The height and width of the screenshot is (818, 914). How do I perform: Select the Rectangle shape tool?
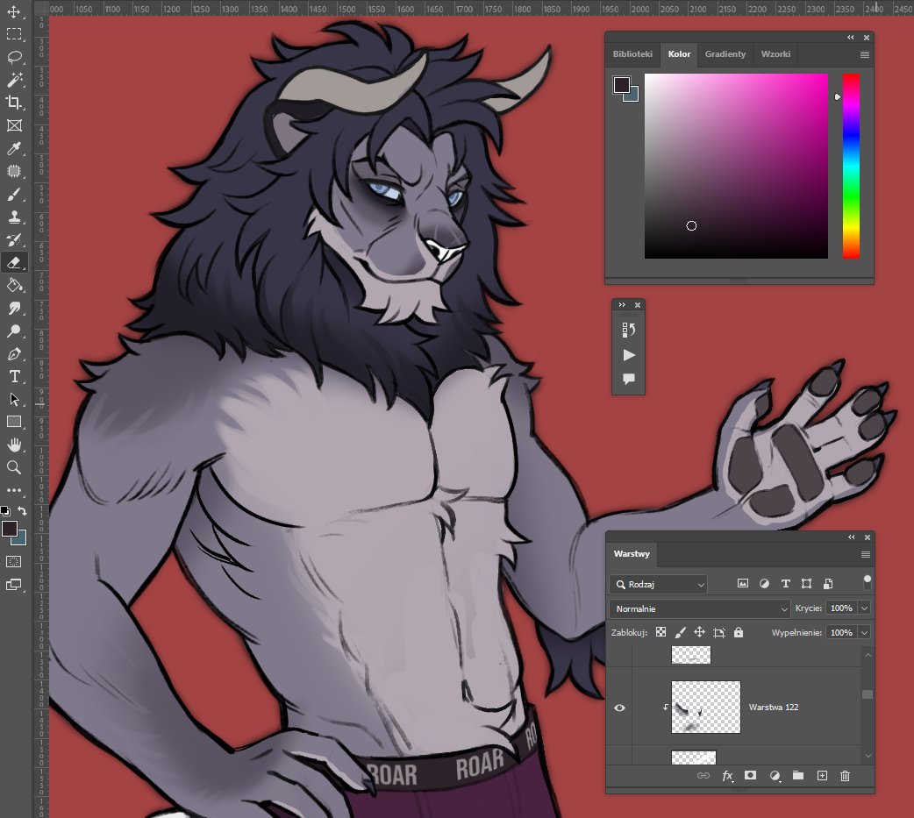pos(14,422)
